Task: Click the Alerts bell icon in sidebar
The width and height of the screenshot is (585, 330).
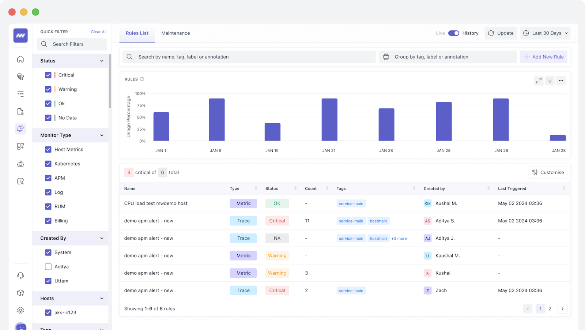Action: click(20, 129)
